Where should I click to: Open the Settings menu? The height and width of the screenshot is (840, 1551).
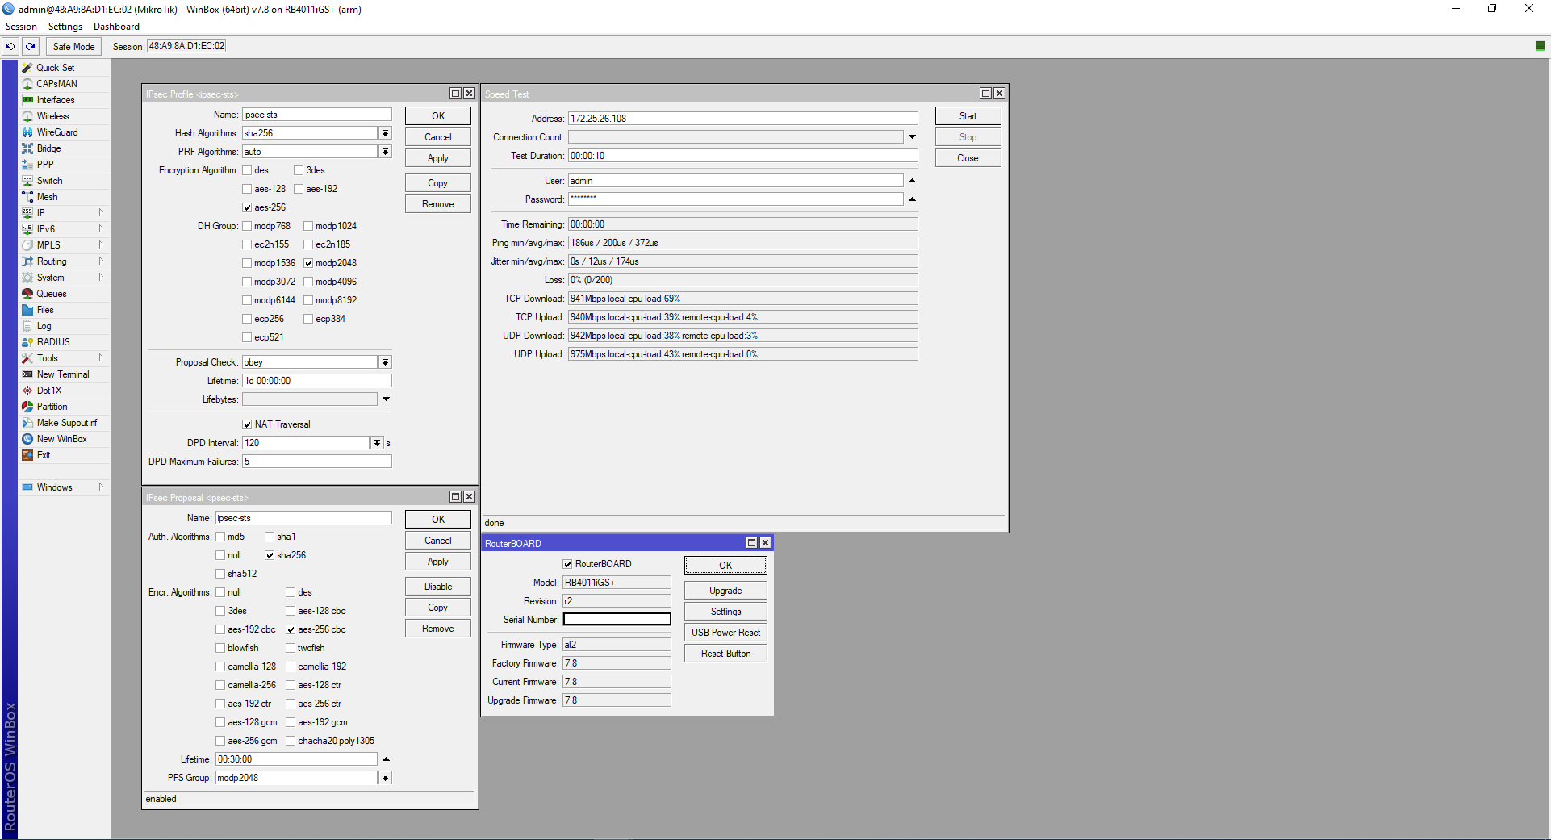[x=65, y=27]
